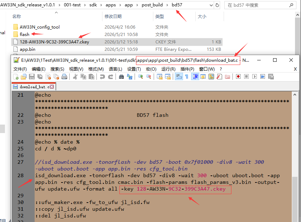Toggle the indent guide toolbar button

point(195,77)
